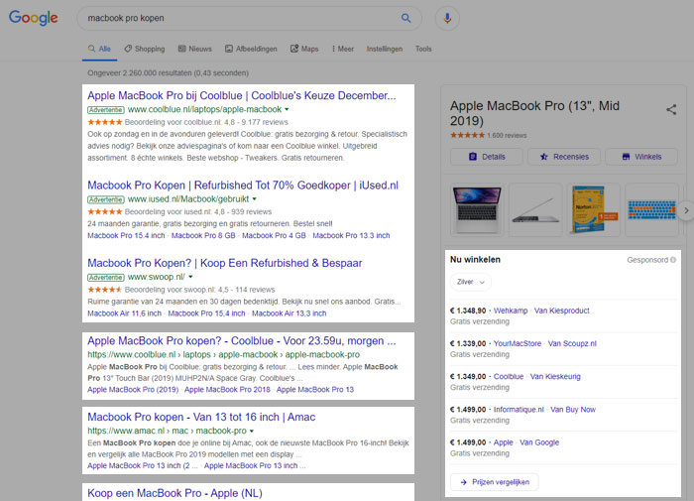Click the Prijzen vergelijken button
The width and height of the screenshot is (694, 501).
(495, 482)
